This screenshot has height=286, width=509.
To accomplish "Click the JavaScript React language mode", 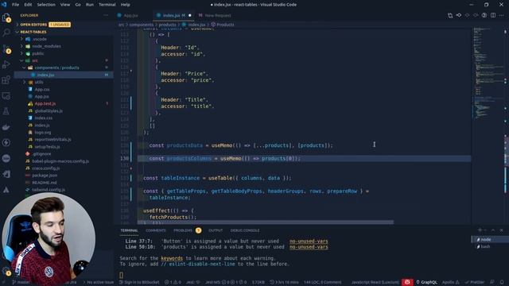I will [375, 282].
